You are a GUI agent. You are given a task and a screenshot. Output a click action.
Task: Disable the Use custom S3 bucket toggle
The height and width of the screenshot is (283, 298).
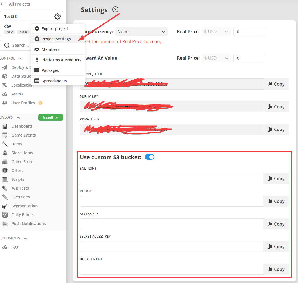click(150, 157)
